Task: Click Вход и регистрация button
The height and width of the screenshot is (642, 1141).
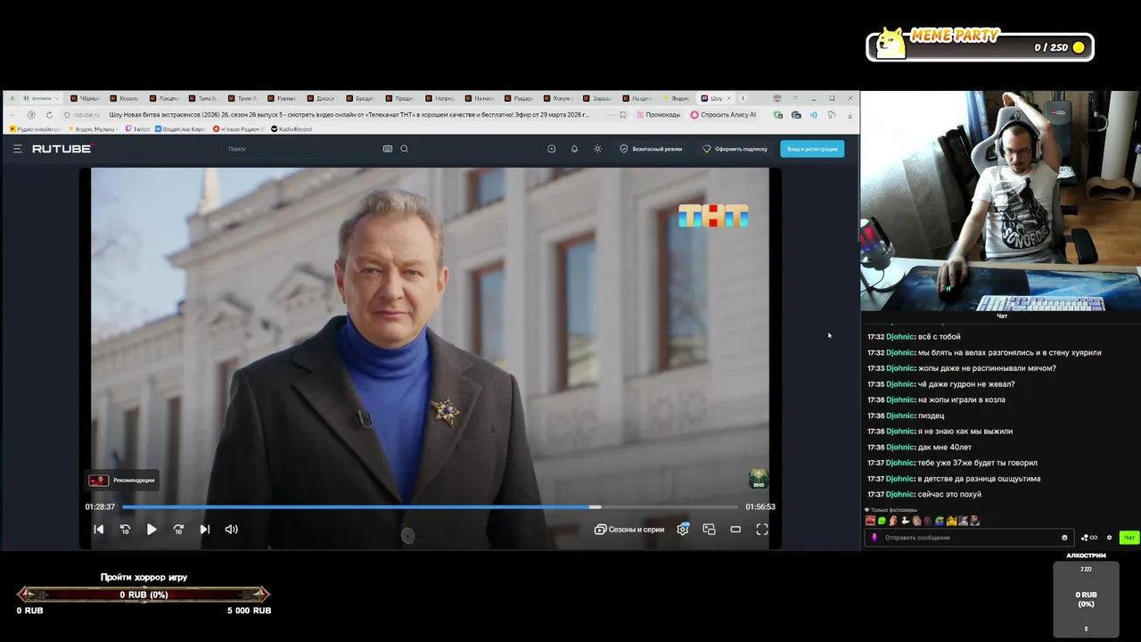Action: [812, 149]
